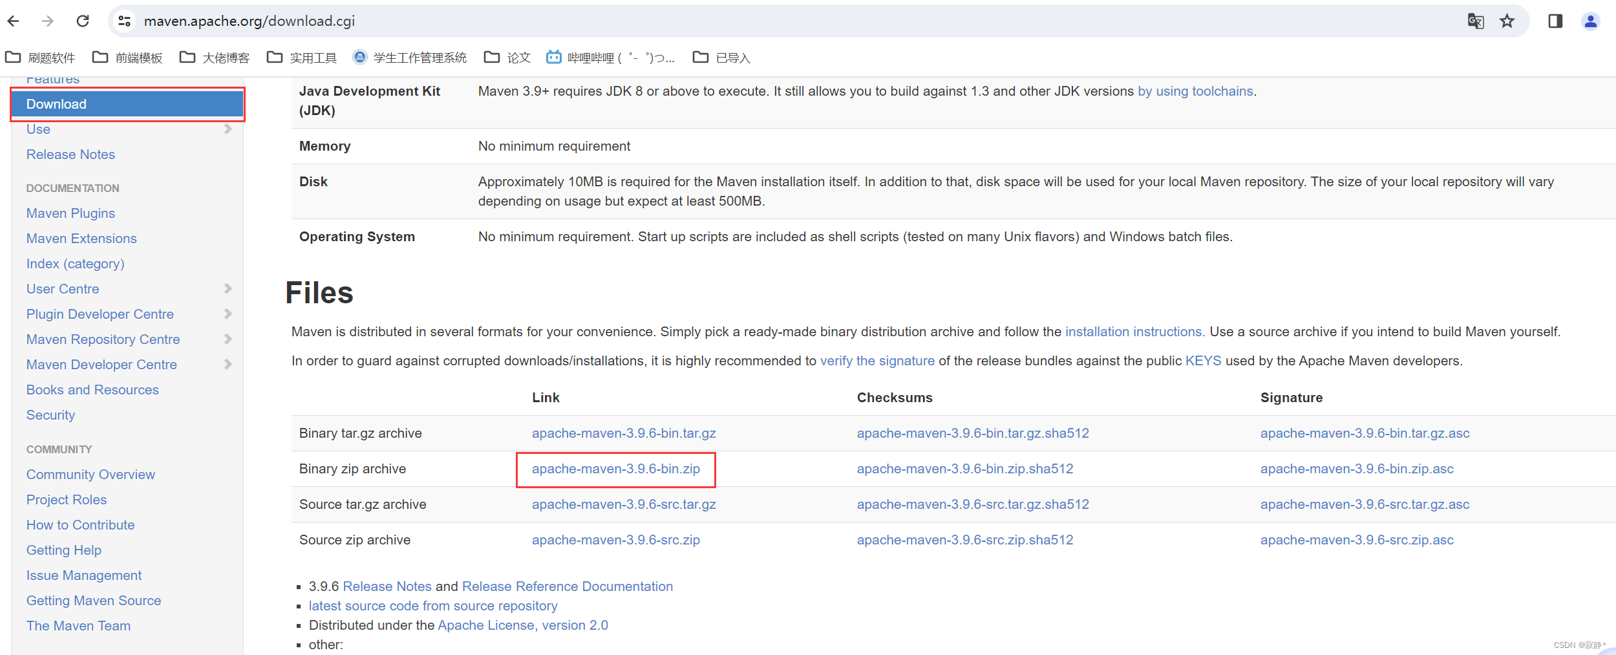Open the 实用工具 bookmark folder
Viewport: 1616px width, 655px height.
(302, 58)
